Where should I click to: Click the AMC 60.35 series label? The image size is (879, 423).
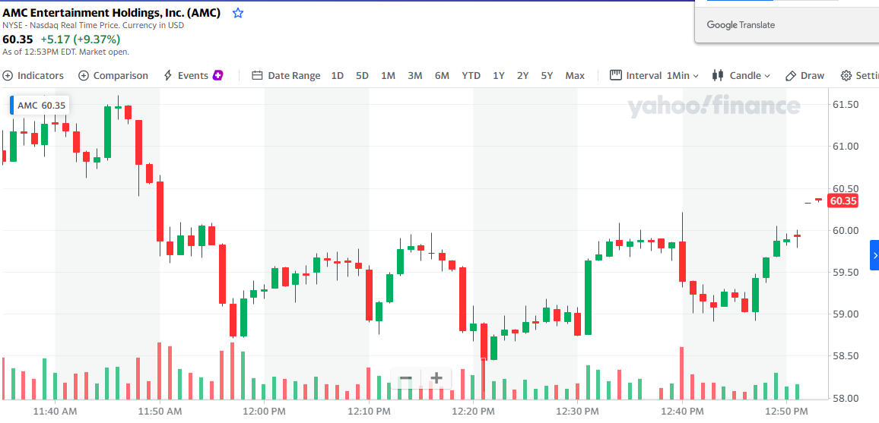[41, 106]
